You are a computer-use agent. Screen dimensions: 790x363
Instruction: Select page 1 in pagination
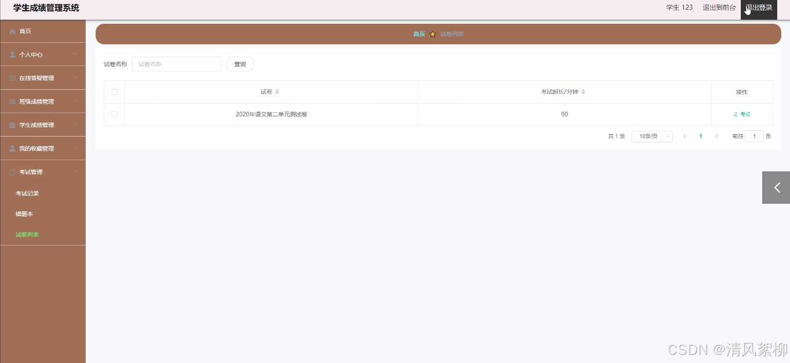coord(701,136)
